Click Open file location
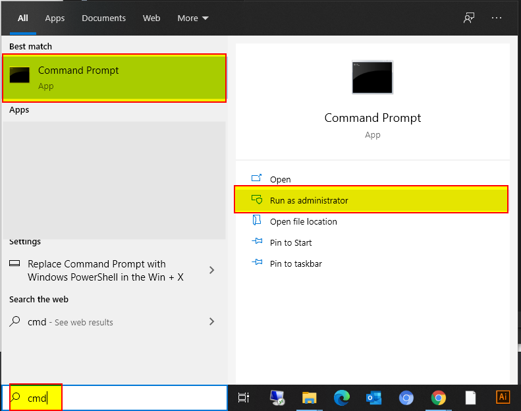 click(303, 221)
